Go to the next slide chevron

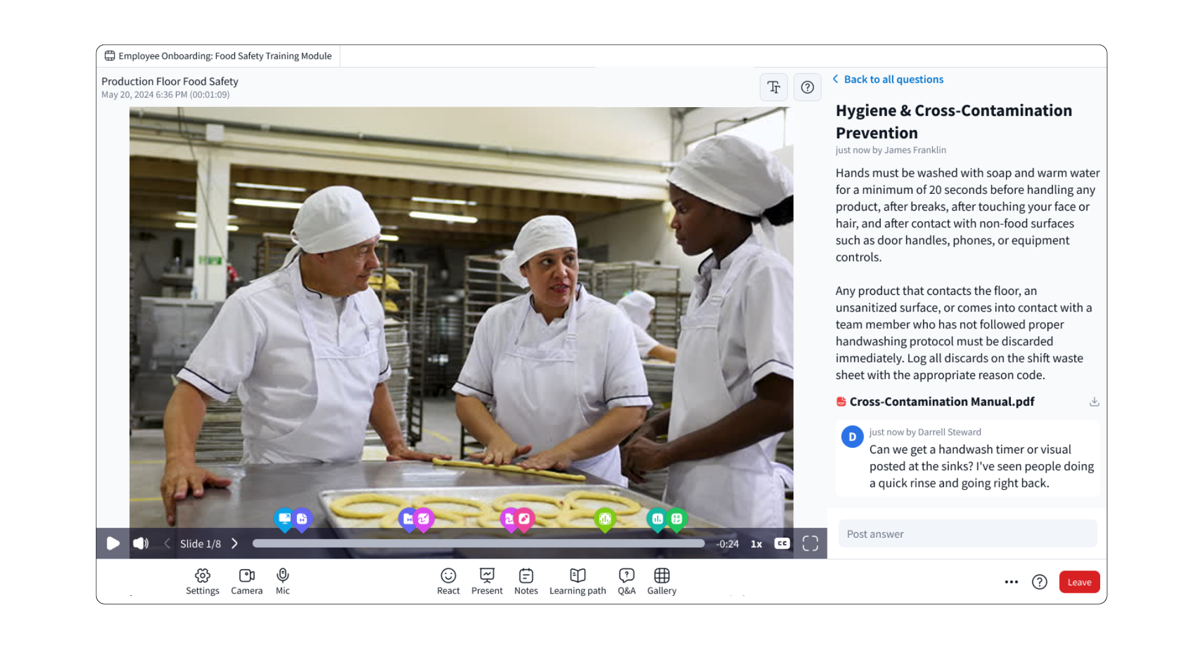(x=234, y=543)
